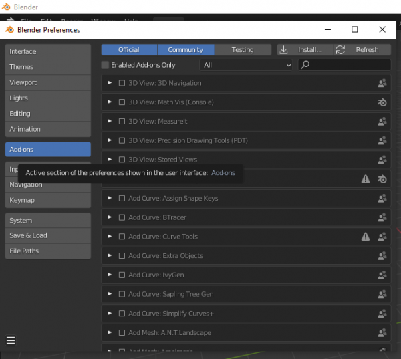Expand BTracer add-on details
401x359 pixels.
(110, 217)
